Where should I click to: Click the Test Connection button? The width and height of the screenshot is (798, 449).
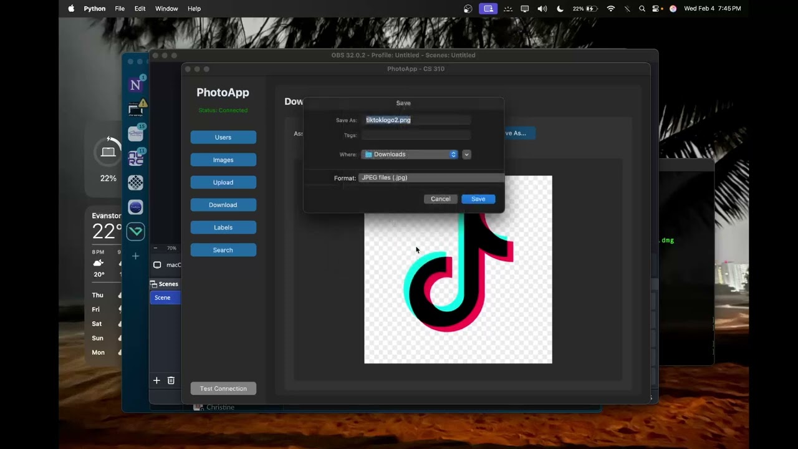(223, 389)
